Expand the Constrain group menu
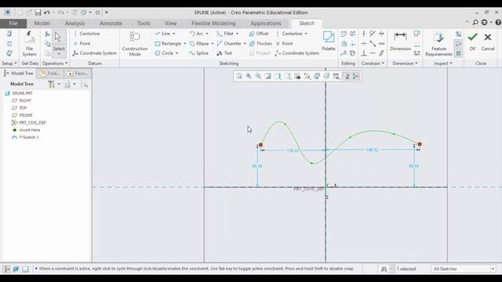Screen dimensions: 502x282 373,63
